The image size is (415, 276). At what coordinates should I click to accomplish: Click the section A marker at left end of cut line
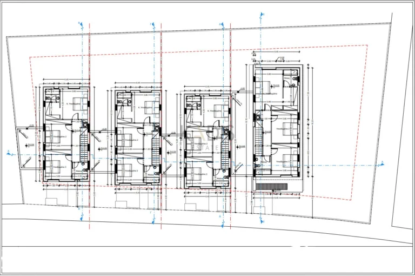point(10,153)
